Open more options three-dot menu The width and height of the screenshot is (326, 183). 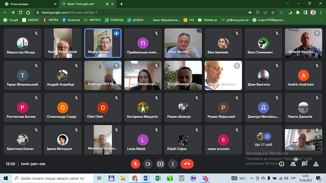pos(172,164)
